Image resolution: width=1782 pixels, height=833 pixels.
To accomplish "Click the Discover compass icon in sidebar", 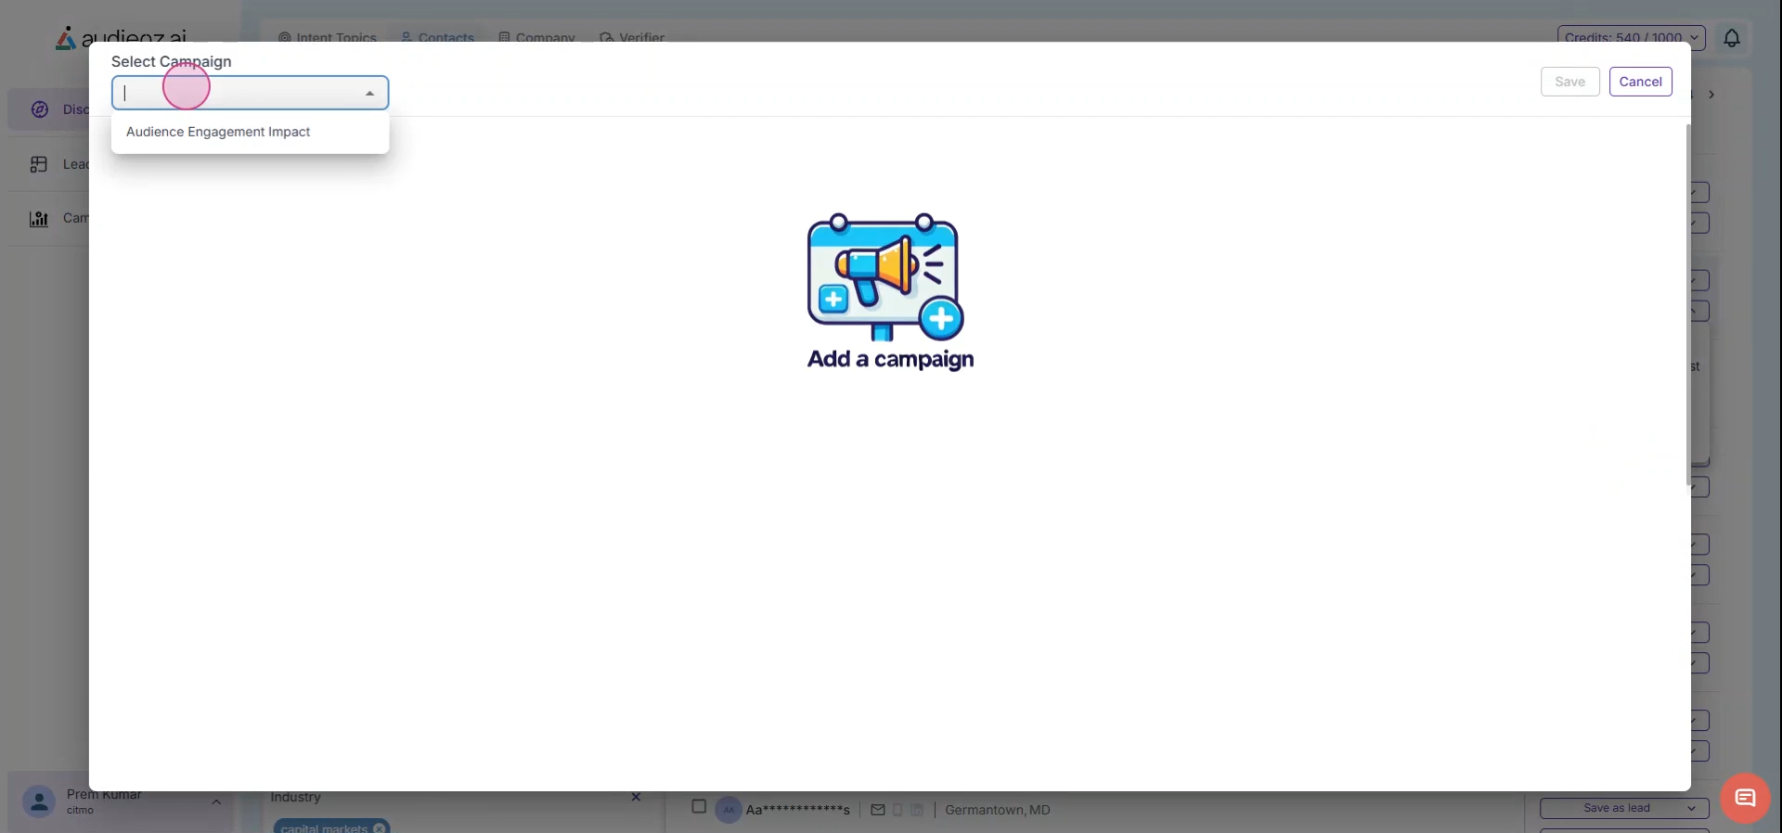I will [x=39, y=109].
